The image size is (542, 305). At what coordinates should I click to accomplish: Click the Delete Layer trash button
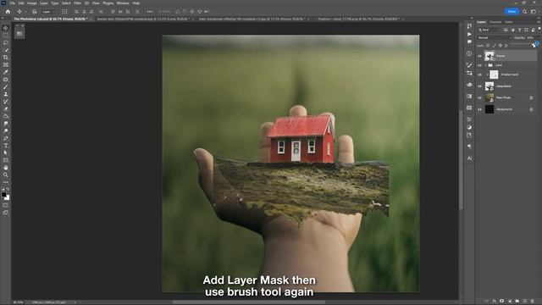click(x=533, y=302)
